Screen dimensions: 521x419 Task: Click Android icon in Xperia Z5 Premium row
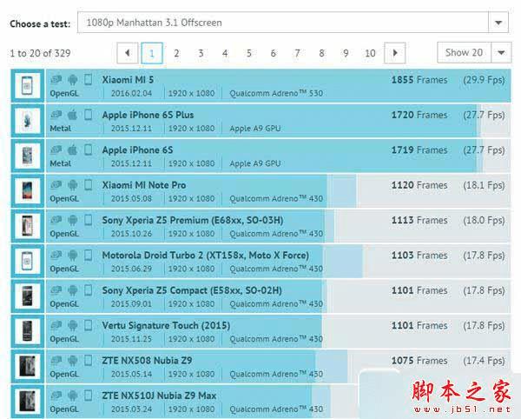(x=72, y=220)
